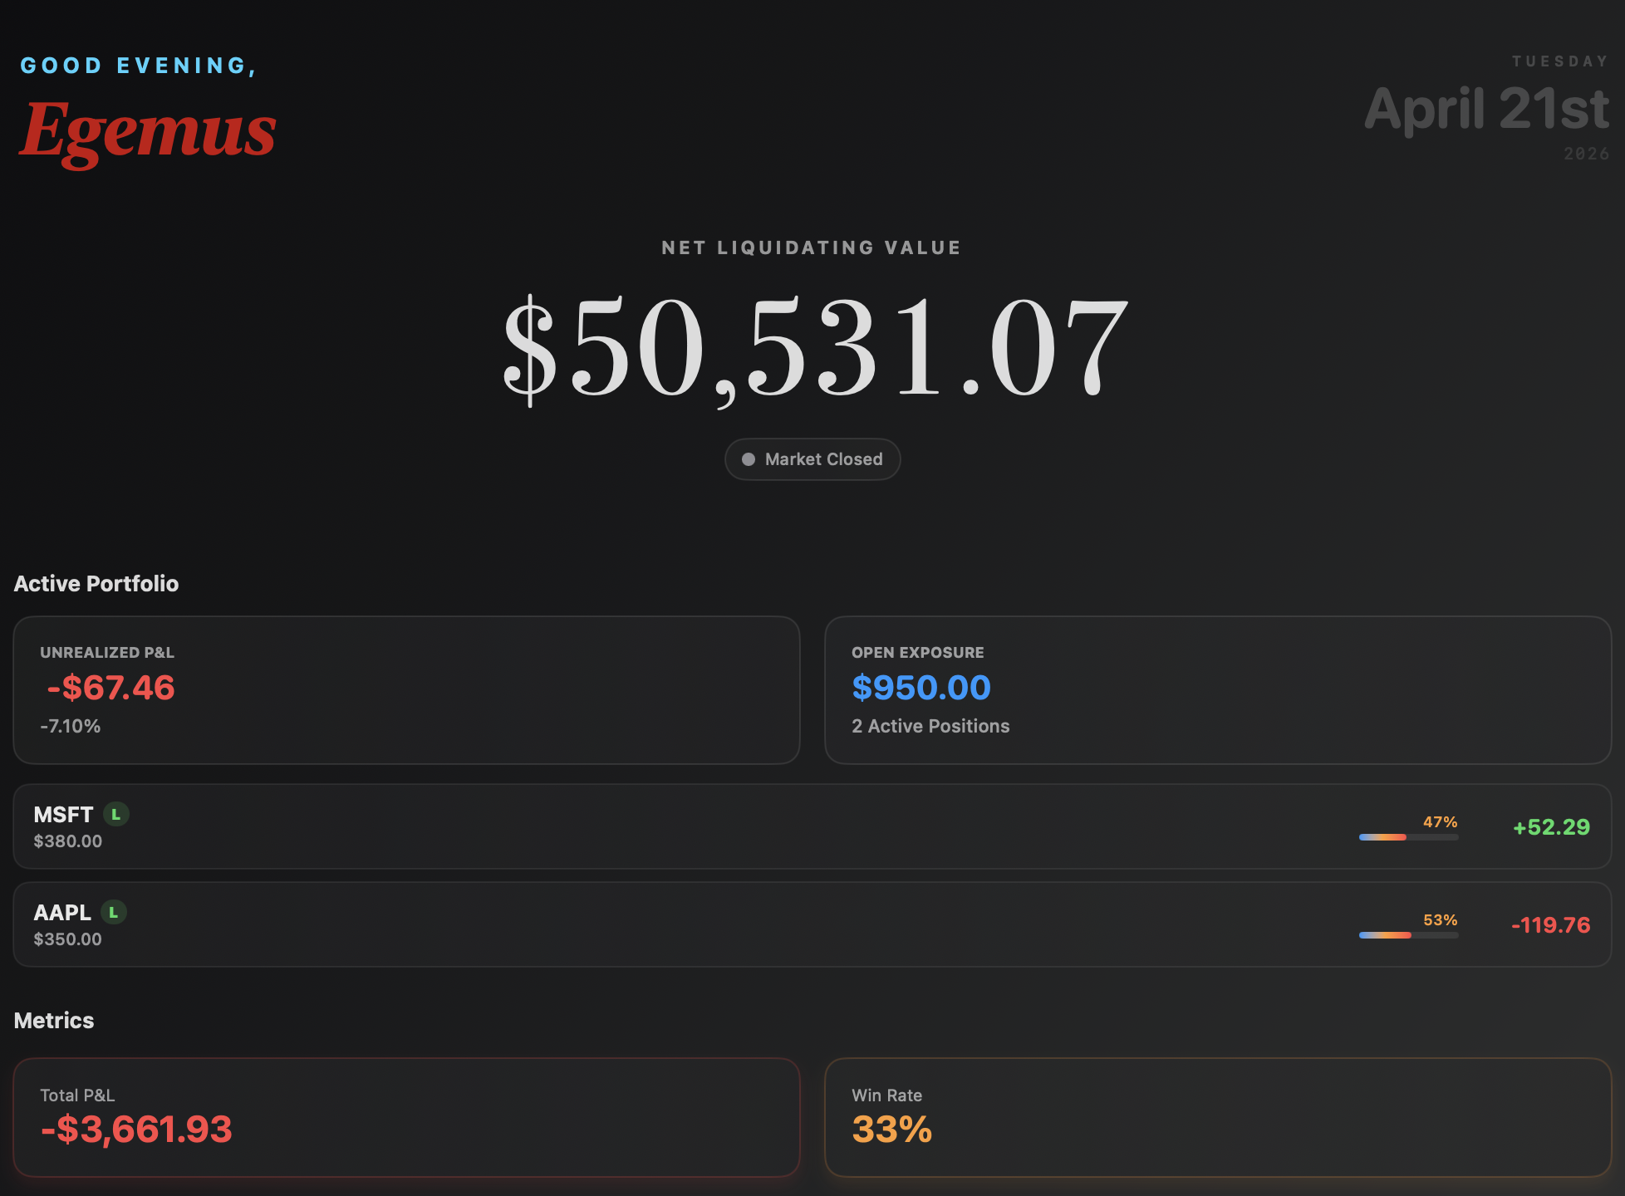Click the AAPL 53% allocation bar

(1409, 935)
